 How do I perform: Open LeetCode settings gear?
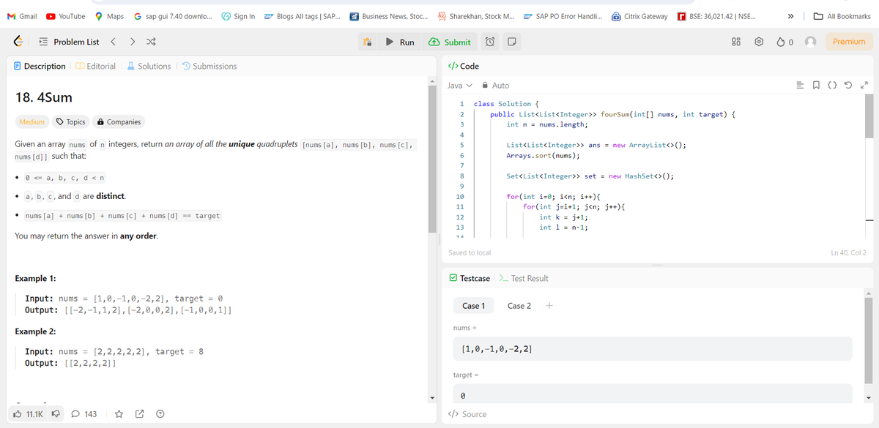tap(760, 42)
